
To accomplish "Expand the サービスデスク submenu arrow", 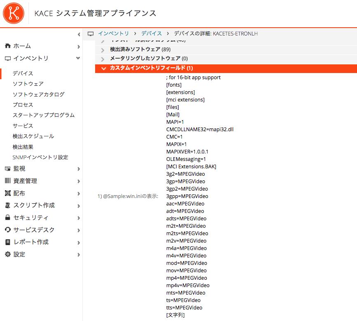I will click(x=79, y=230).
